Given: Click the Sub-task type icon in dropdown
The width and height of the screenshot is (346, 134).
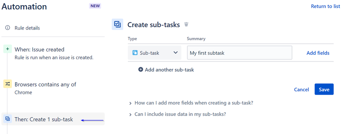Looking at the screenshot, I should 135,53.
